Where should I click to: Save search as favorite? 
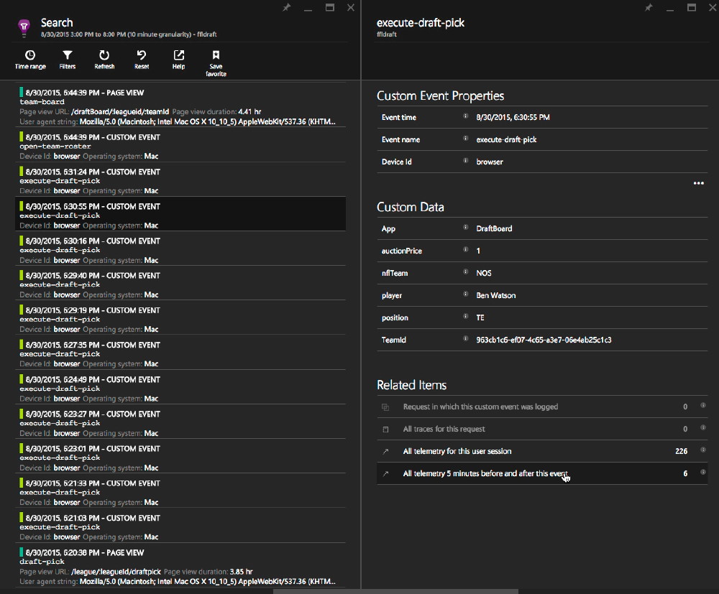point(216,63)
